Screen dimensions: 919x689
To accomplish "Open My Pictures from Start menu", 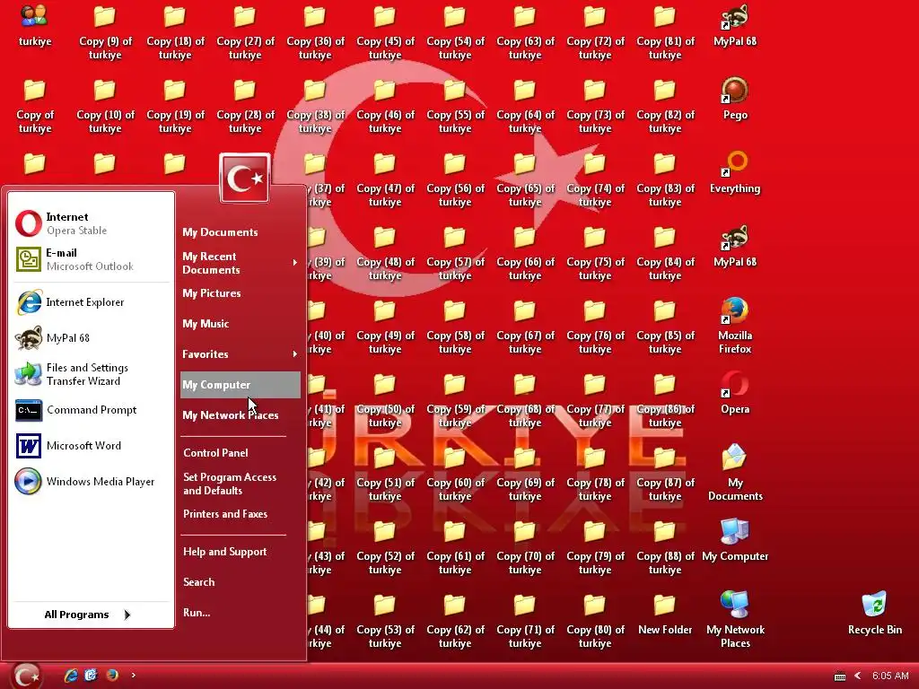I will [241, 293].
